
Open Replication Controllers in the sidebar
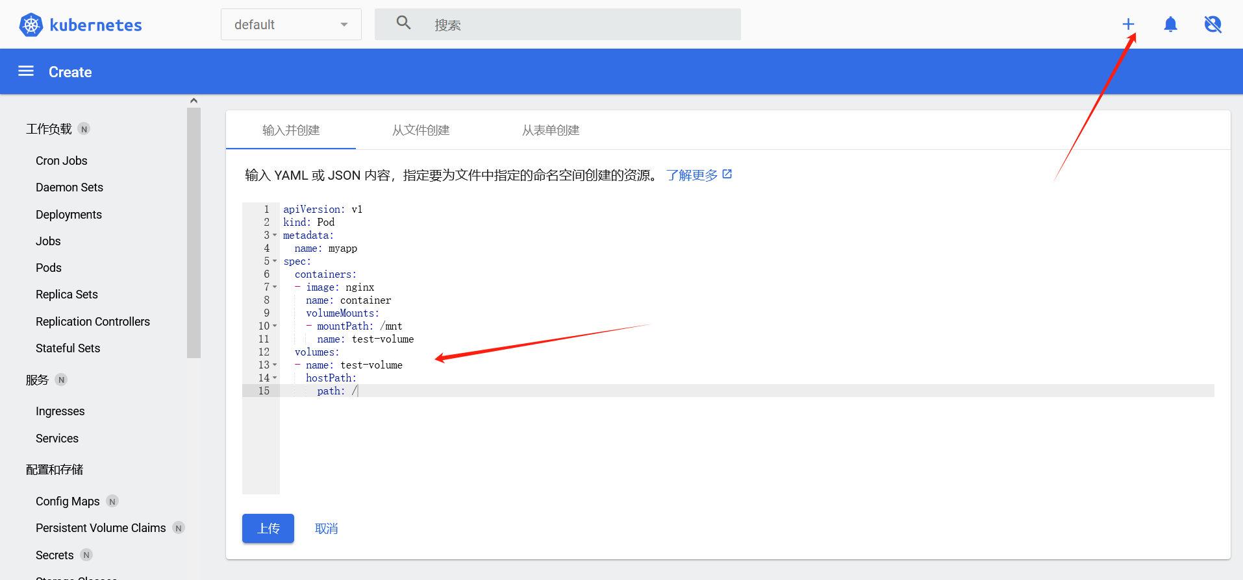[x=93, y=322]
